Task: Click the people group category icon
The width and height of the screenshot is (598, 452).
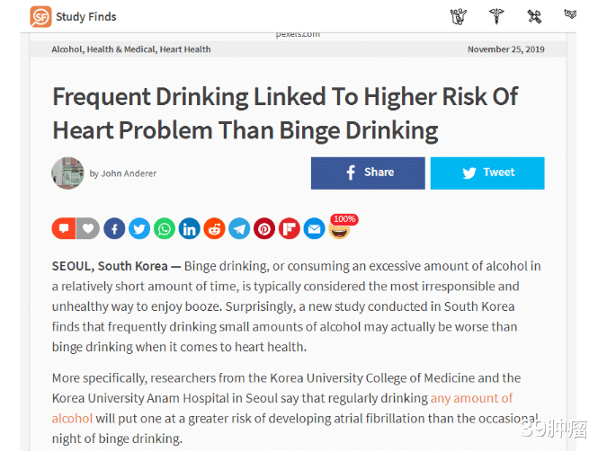Action: (459, 16)
